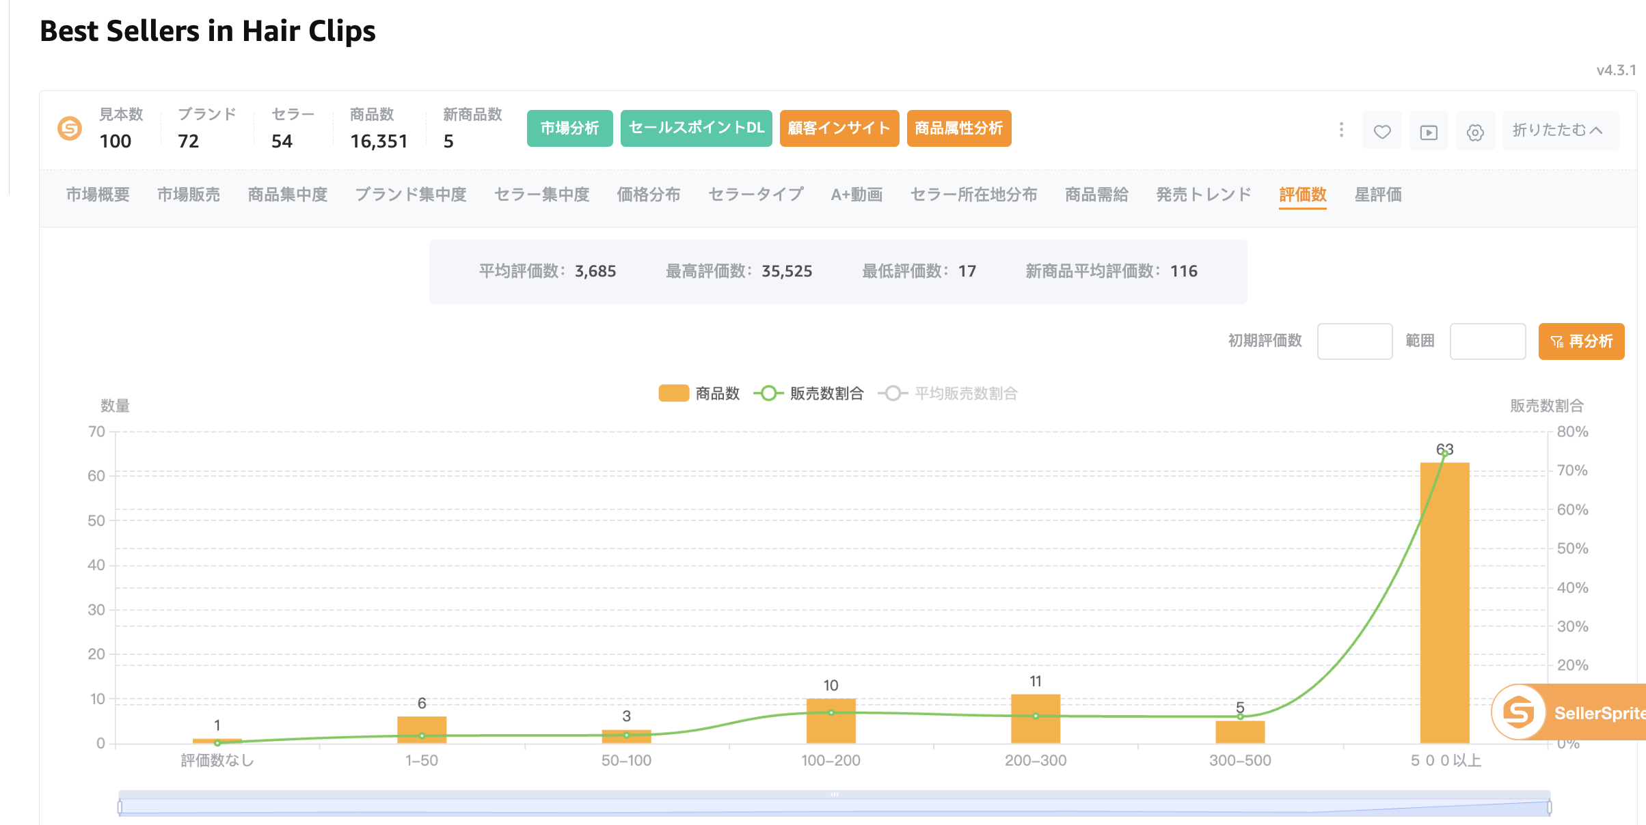Image resolution: width=1646 pixels, height=825 pixels.
Task: Switch to 商品集中度 tab
Action: click(288, 195)
